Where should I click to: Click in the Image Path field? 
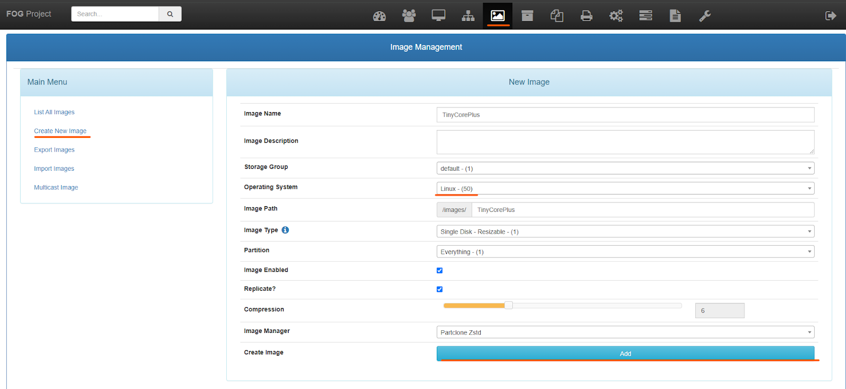[x=643, y=210]
